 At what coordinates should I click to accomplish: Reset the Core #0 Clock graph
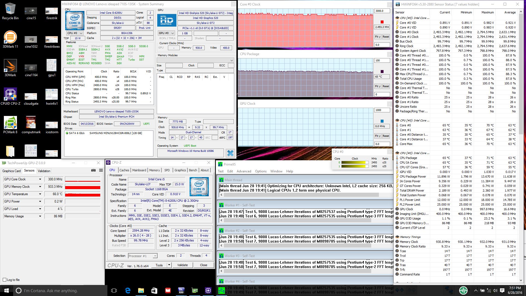click(x=386, y=37)
